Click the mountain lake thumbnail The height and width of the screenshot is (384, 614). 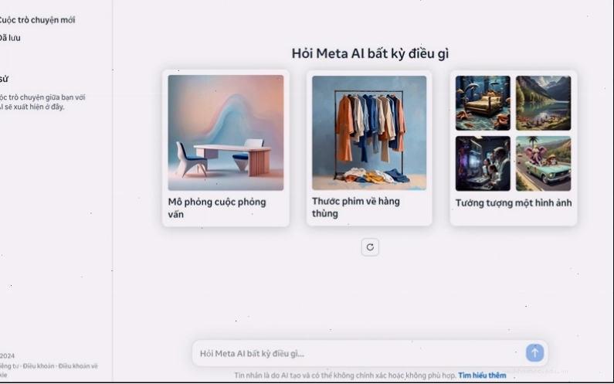click(543, 103)
